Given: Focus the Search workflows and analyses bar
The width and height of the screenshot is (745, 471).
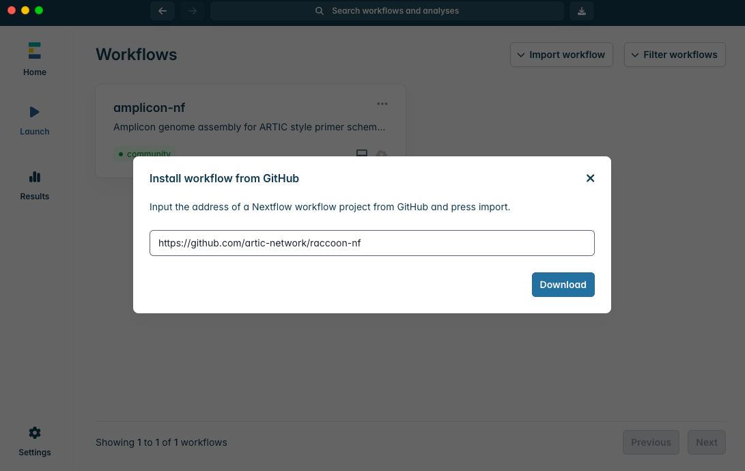Looking at the screenshot, I should pyautogui.click(x=387, y=11).
